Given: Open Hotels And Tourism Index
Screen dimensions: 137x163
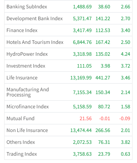Looking at the screenshot, I should (x=35, y=42).
